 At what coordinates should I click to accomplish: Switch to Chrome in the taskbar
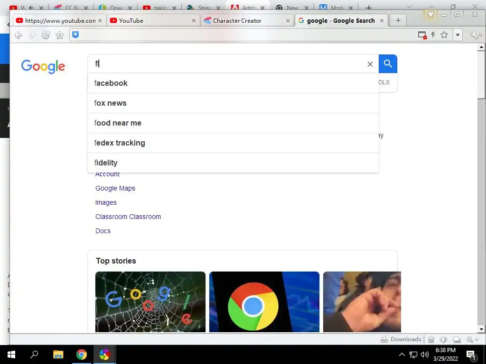tap(82, 355)
